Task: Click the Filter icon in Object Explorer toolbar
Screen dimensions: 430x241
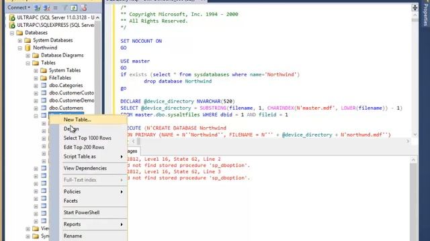Action: (x=65, y=8)
